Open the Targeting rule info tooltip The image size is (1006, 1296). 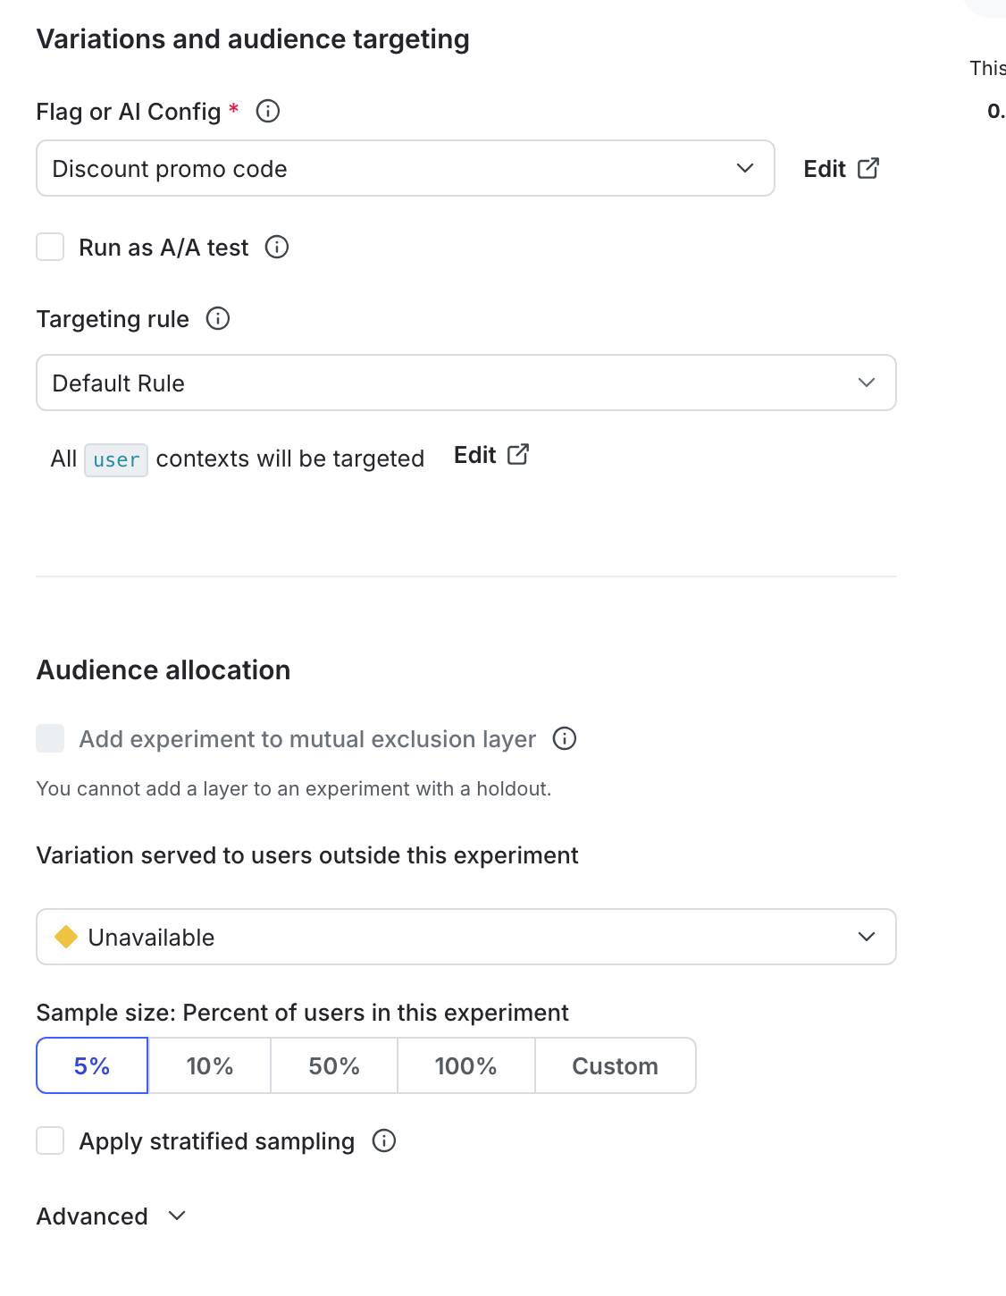tap(218, 318)
